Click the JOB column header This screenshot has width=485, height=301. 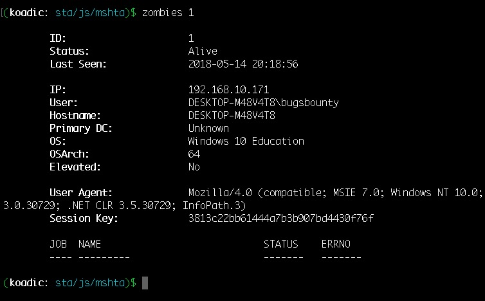click(x=58, y=244)
